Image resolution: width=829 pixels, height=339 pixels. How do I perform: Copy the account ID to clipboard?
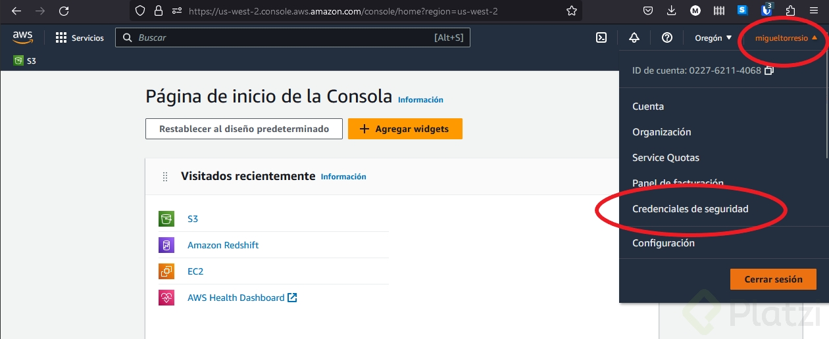(769, 70)
